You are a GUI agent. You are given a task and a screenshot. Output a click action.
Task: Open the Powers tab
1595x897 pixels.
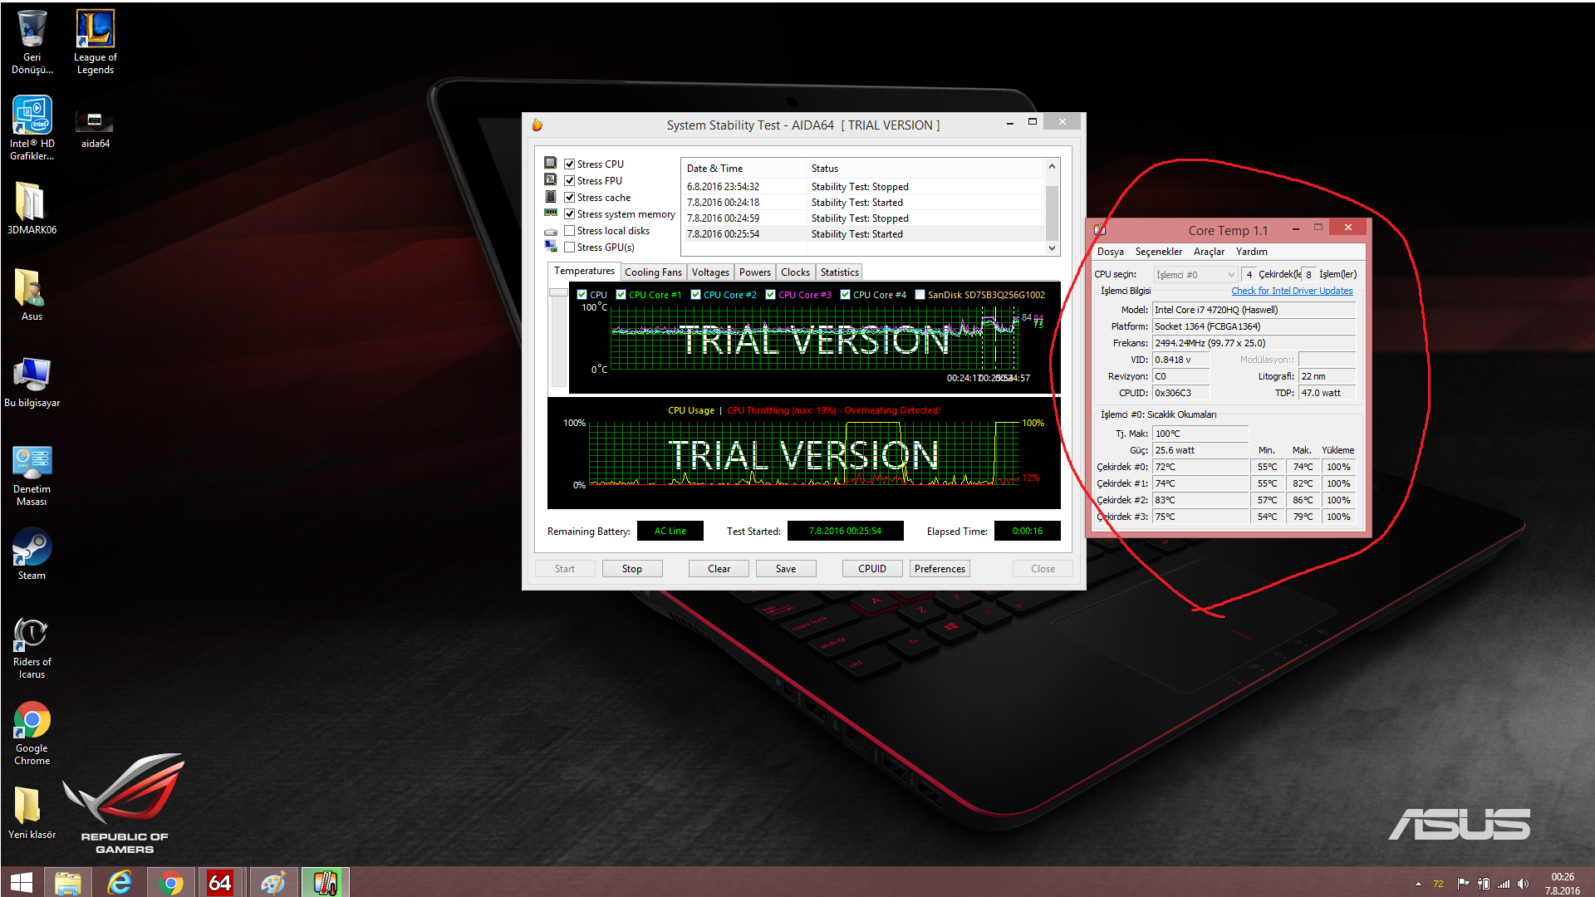(x=755, y=272)
